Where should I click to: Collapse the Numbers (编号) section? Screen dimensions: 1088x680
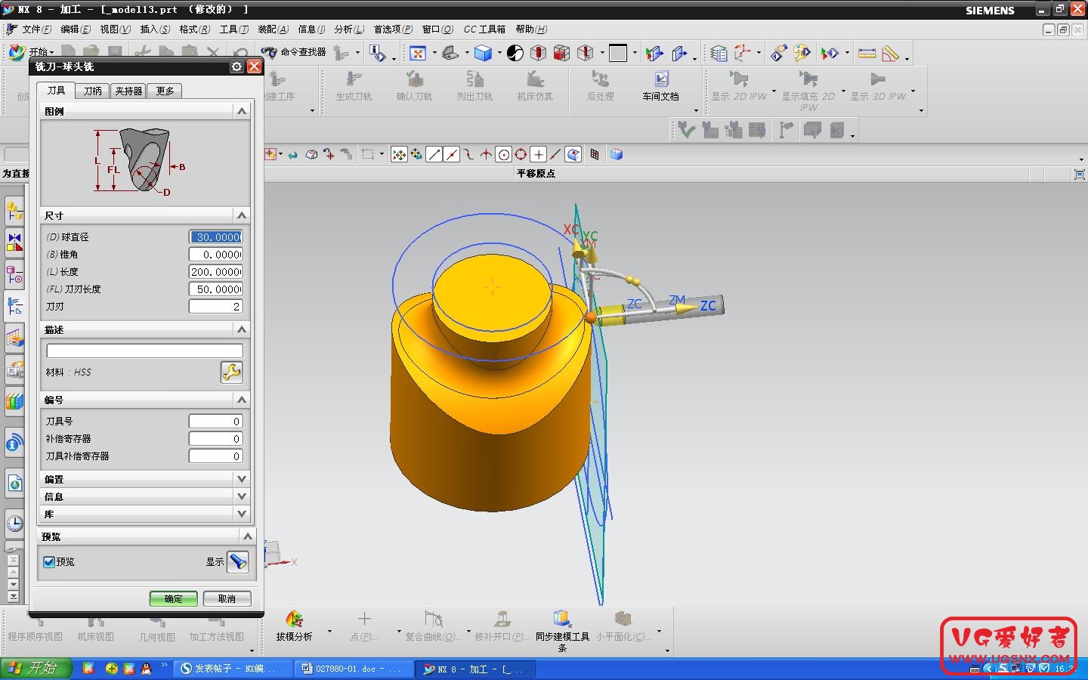click(x=242, y=400)
